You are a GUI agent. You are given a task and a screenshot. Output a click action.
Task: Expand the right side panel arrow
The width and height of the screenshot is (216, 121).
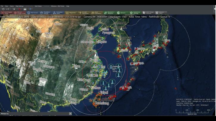(215, 9)
